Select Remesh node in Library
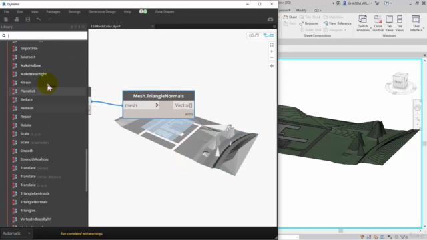 (x=27, y=108)
